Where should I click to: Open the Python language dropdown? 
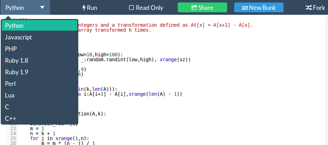25,7
